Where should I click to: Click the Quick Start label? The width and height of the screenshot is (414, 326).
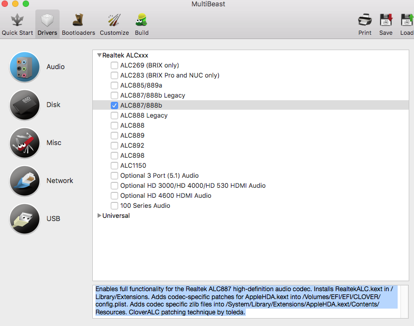pos(17,33)
